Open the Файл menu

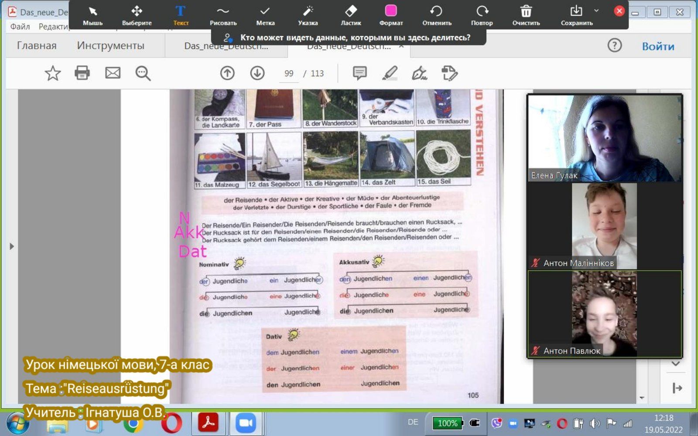[20, 27]
